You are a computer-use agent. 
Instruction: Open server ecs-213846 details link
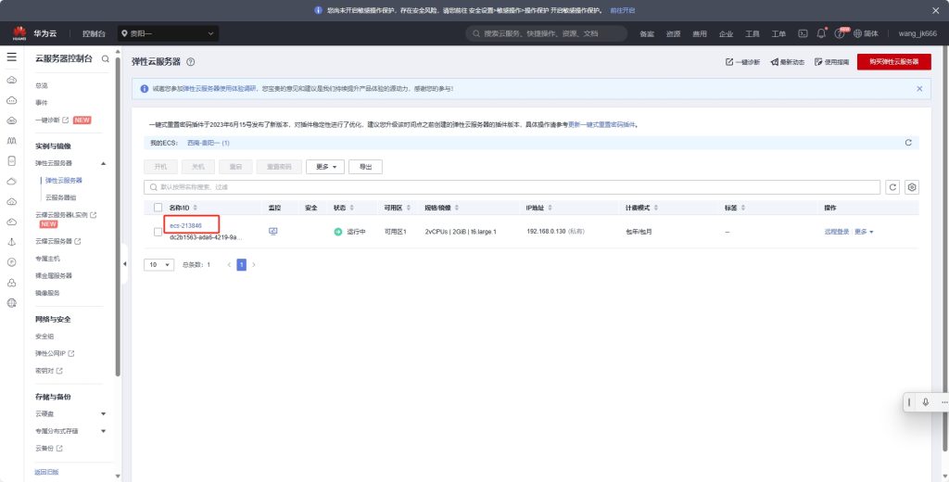185,225
